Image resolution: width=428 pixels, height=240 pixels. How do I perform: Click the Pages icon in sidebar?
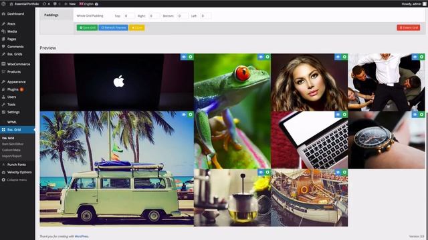coord(3,39)
